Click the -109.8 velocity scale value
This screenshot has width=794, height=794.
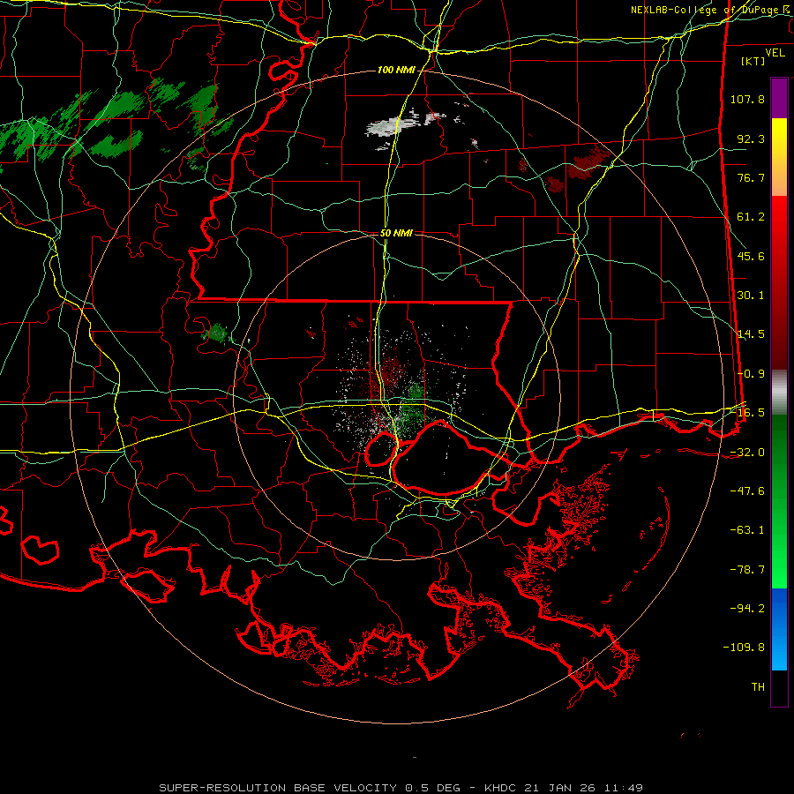click(x=745, y=648)
